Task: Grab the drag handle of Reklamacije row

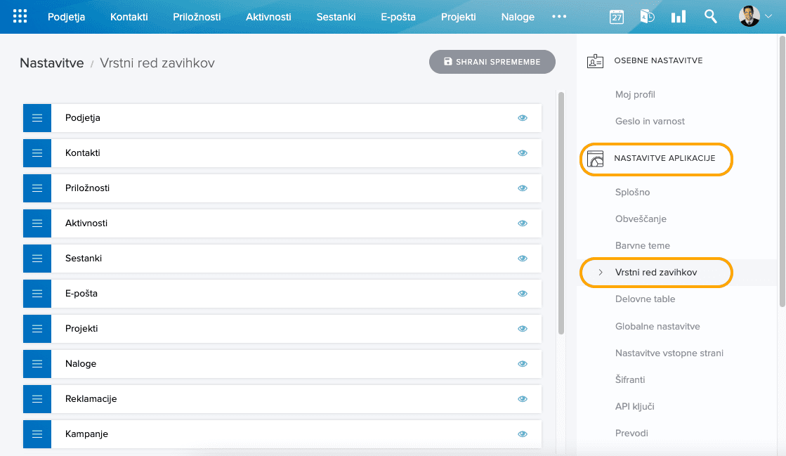Action: pyautogui.click(x=37, y=398)
